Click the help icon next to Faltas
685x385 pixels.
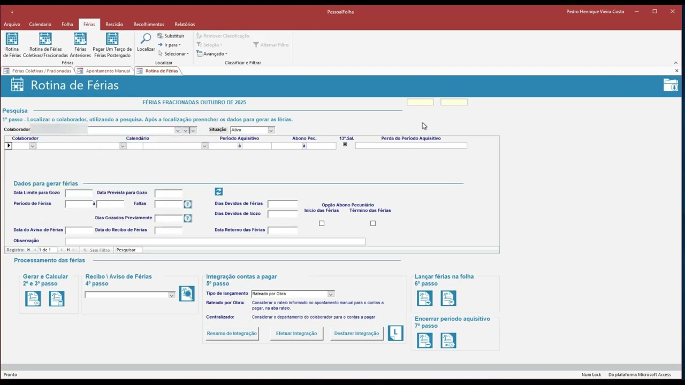187,204
